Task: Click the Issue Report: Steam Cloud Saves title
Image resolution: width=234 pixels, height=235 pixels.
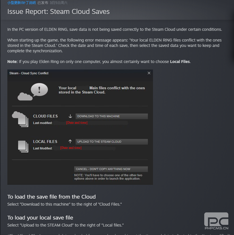Action: 58,12
